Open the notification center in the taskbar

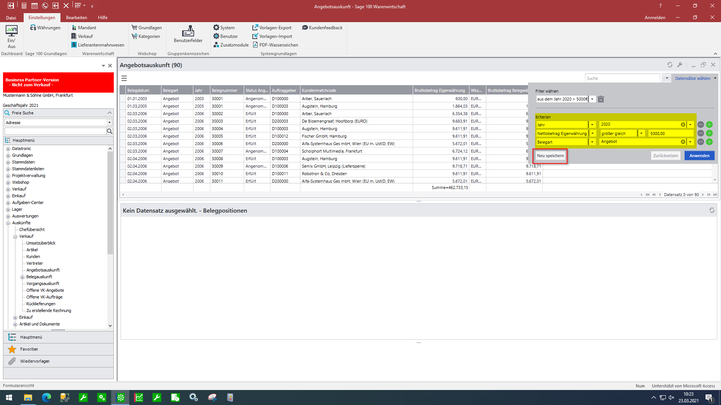709,397
